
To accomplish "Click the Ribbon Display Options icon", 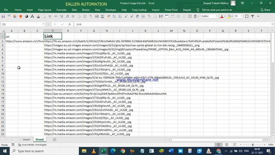I will (x=242, y=3).
